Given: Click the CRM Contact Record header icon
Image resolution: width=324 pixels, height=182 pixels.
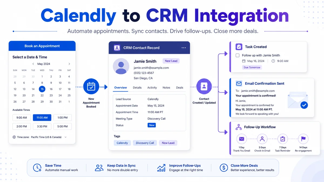Looking at the screenshot, I should point(117,48).
